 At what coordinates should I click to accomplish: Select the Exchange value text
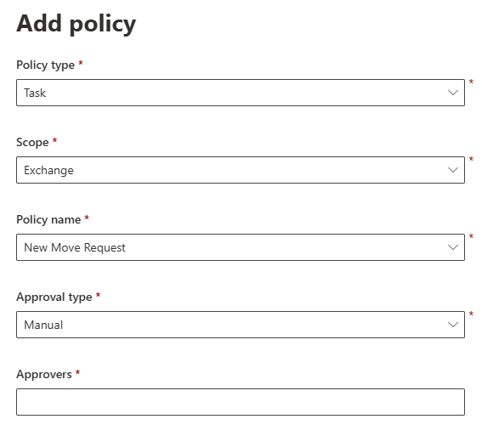[x=48, y=171]
